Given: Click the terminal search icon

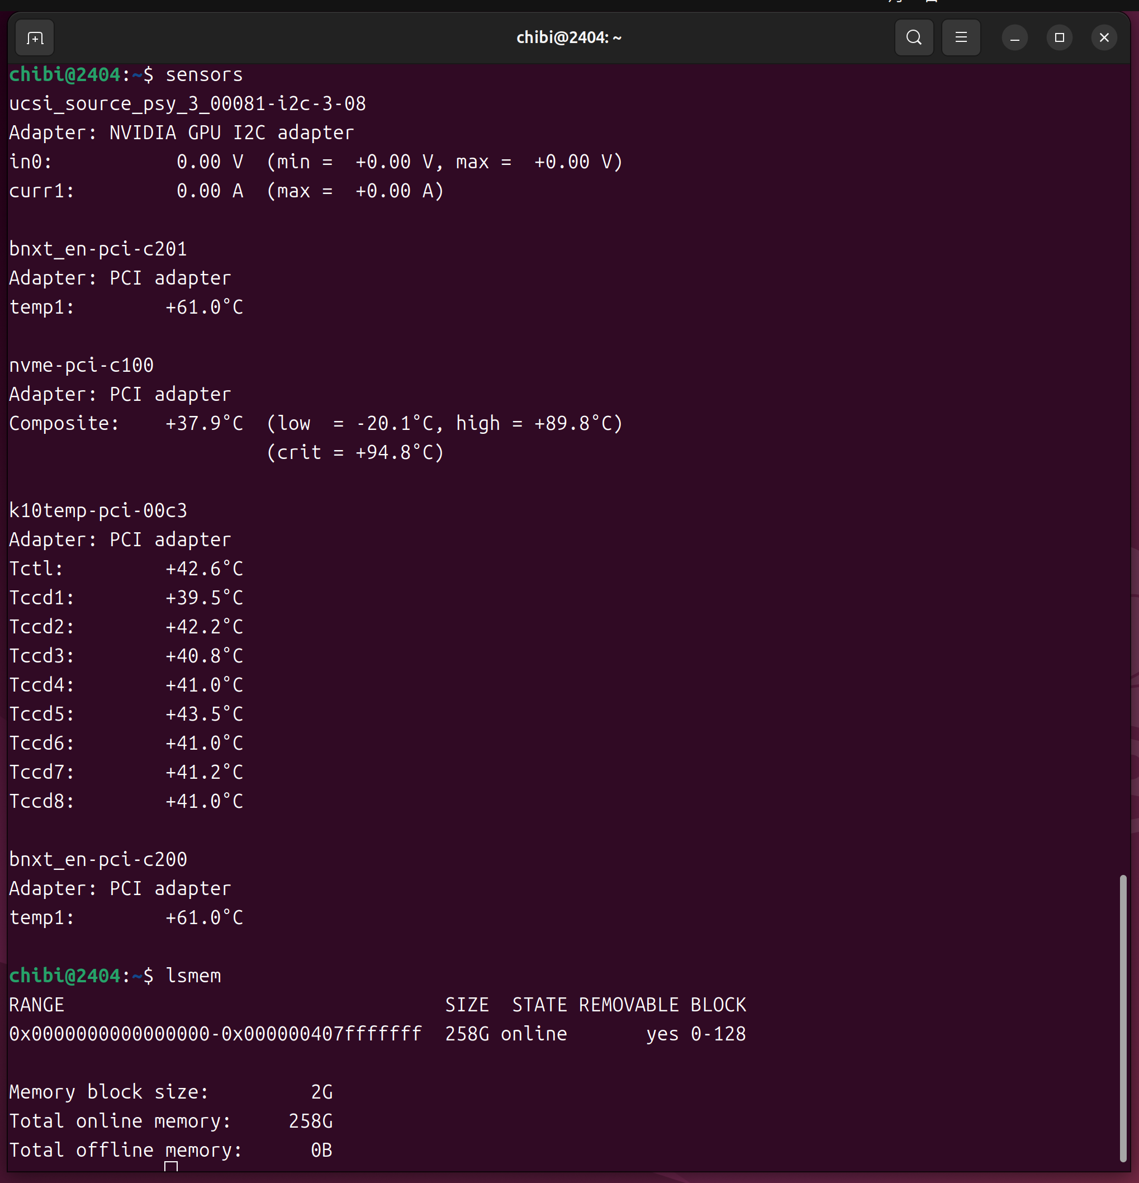Looking at the screenshot, I should click(913, 38).
